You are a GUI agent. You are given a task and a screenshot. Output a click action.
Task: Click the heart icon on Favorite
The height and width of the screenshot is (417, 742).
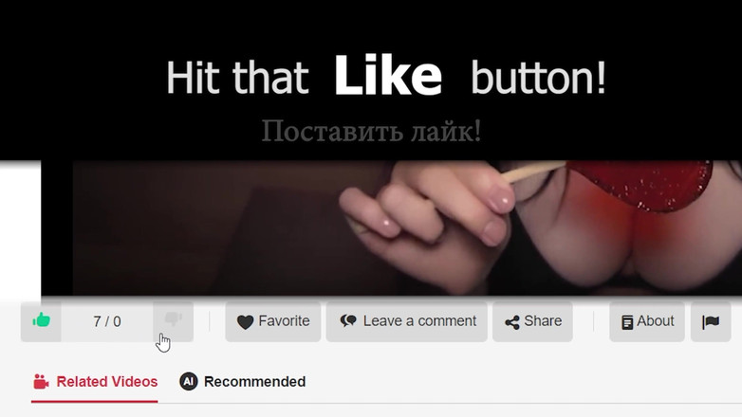click(x=245, y=322)
